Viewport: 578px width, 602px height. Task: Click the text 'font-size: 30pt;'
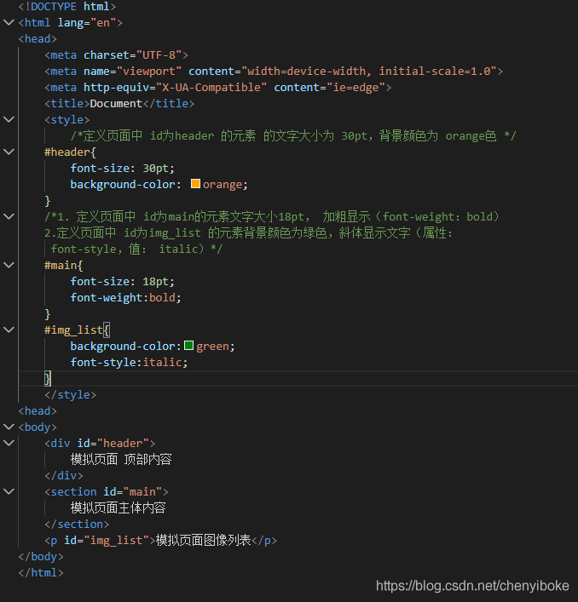point(122,168)
